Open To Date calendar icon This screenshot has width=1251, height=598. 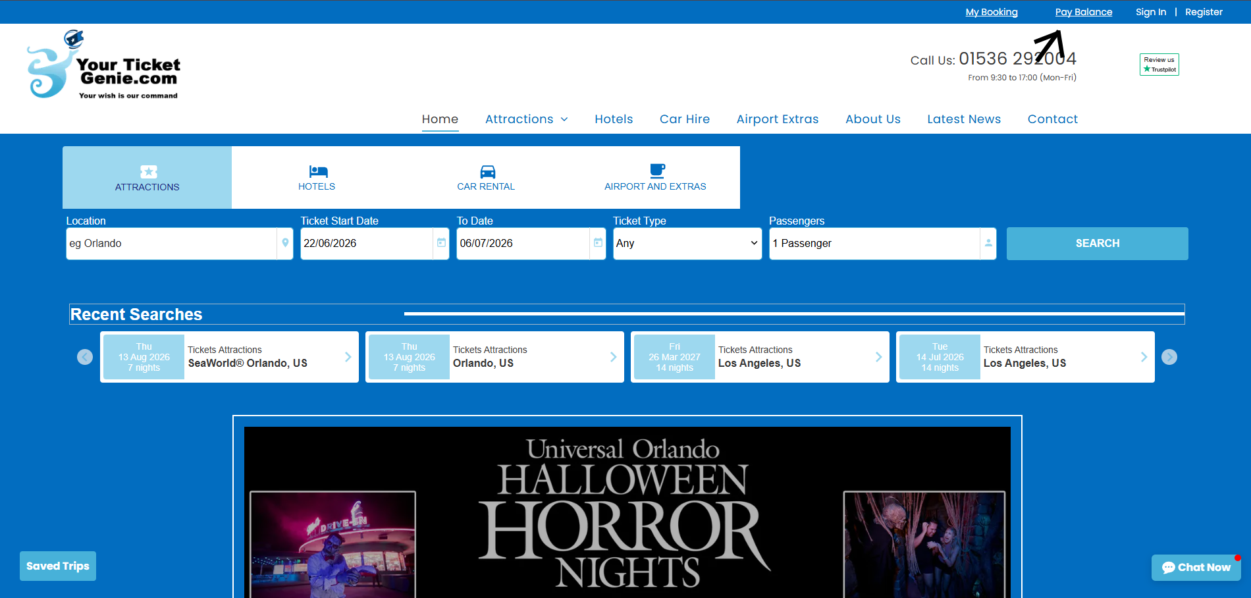pyautogui.click(x=598, y=243)
